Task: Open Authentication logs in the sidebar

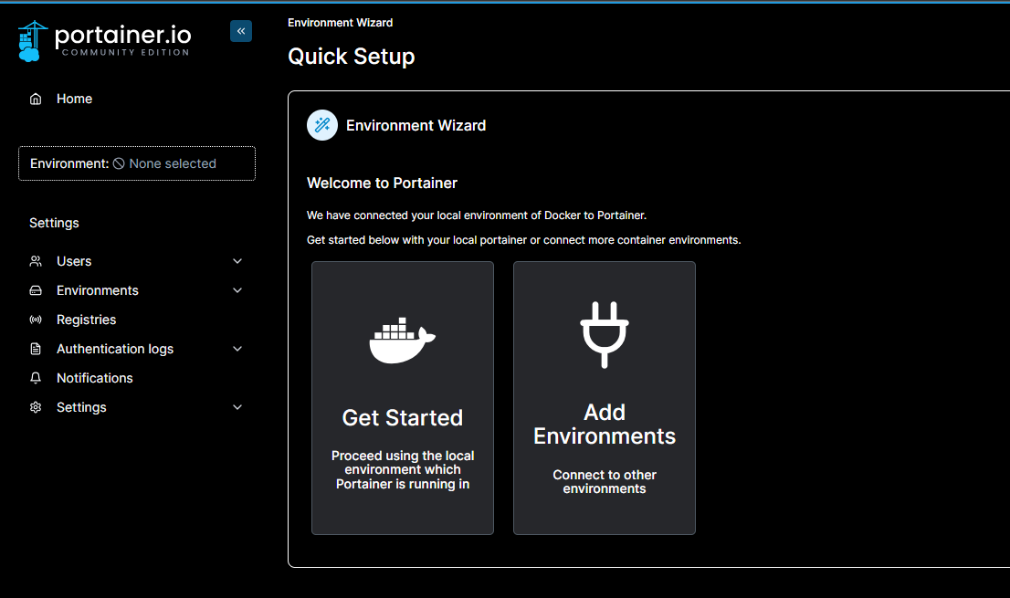Action: [x=115, y=349]
